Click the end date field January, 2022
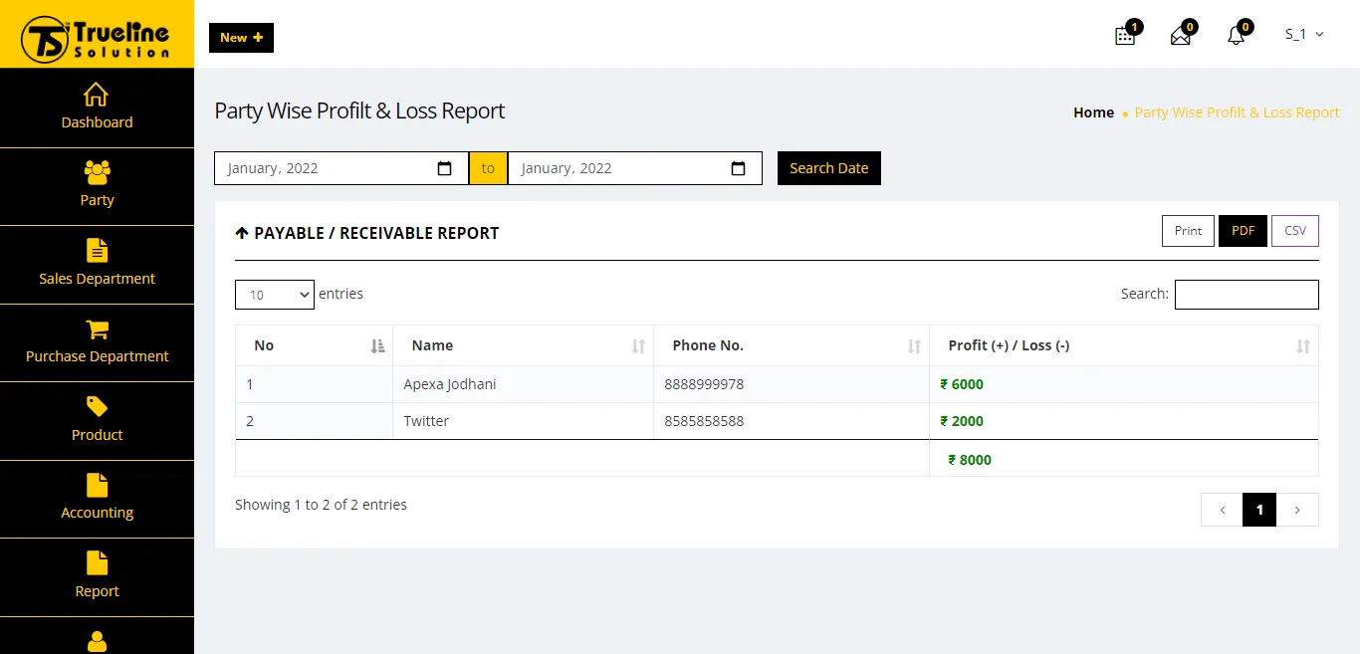 pyautogui.click(x=635, y=168)
